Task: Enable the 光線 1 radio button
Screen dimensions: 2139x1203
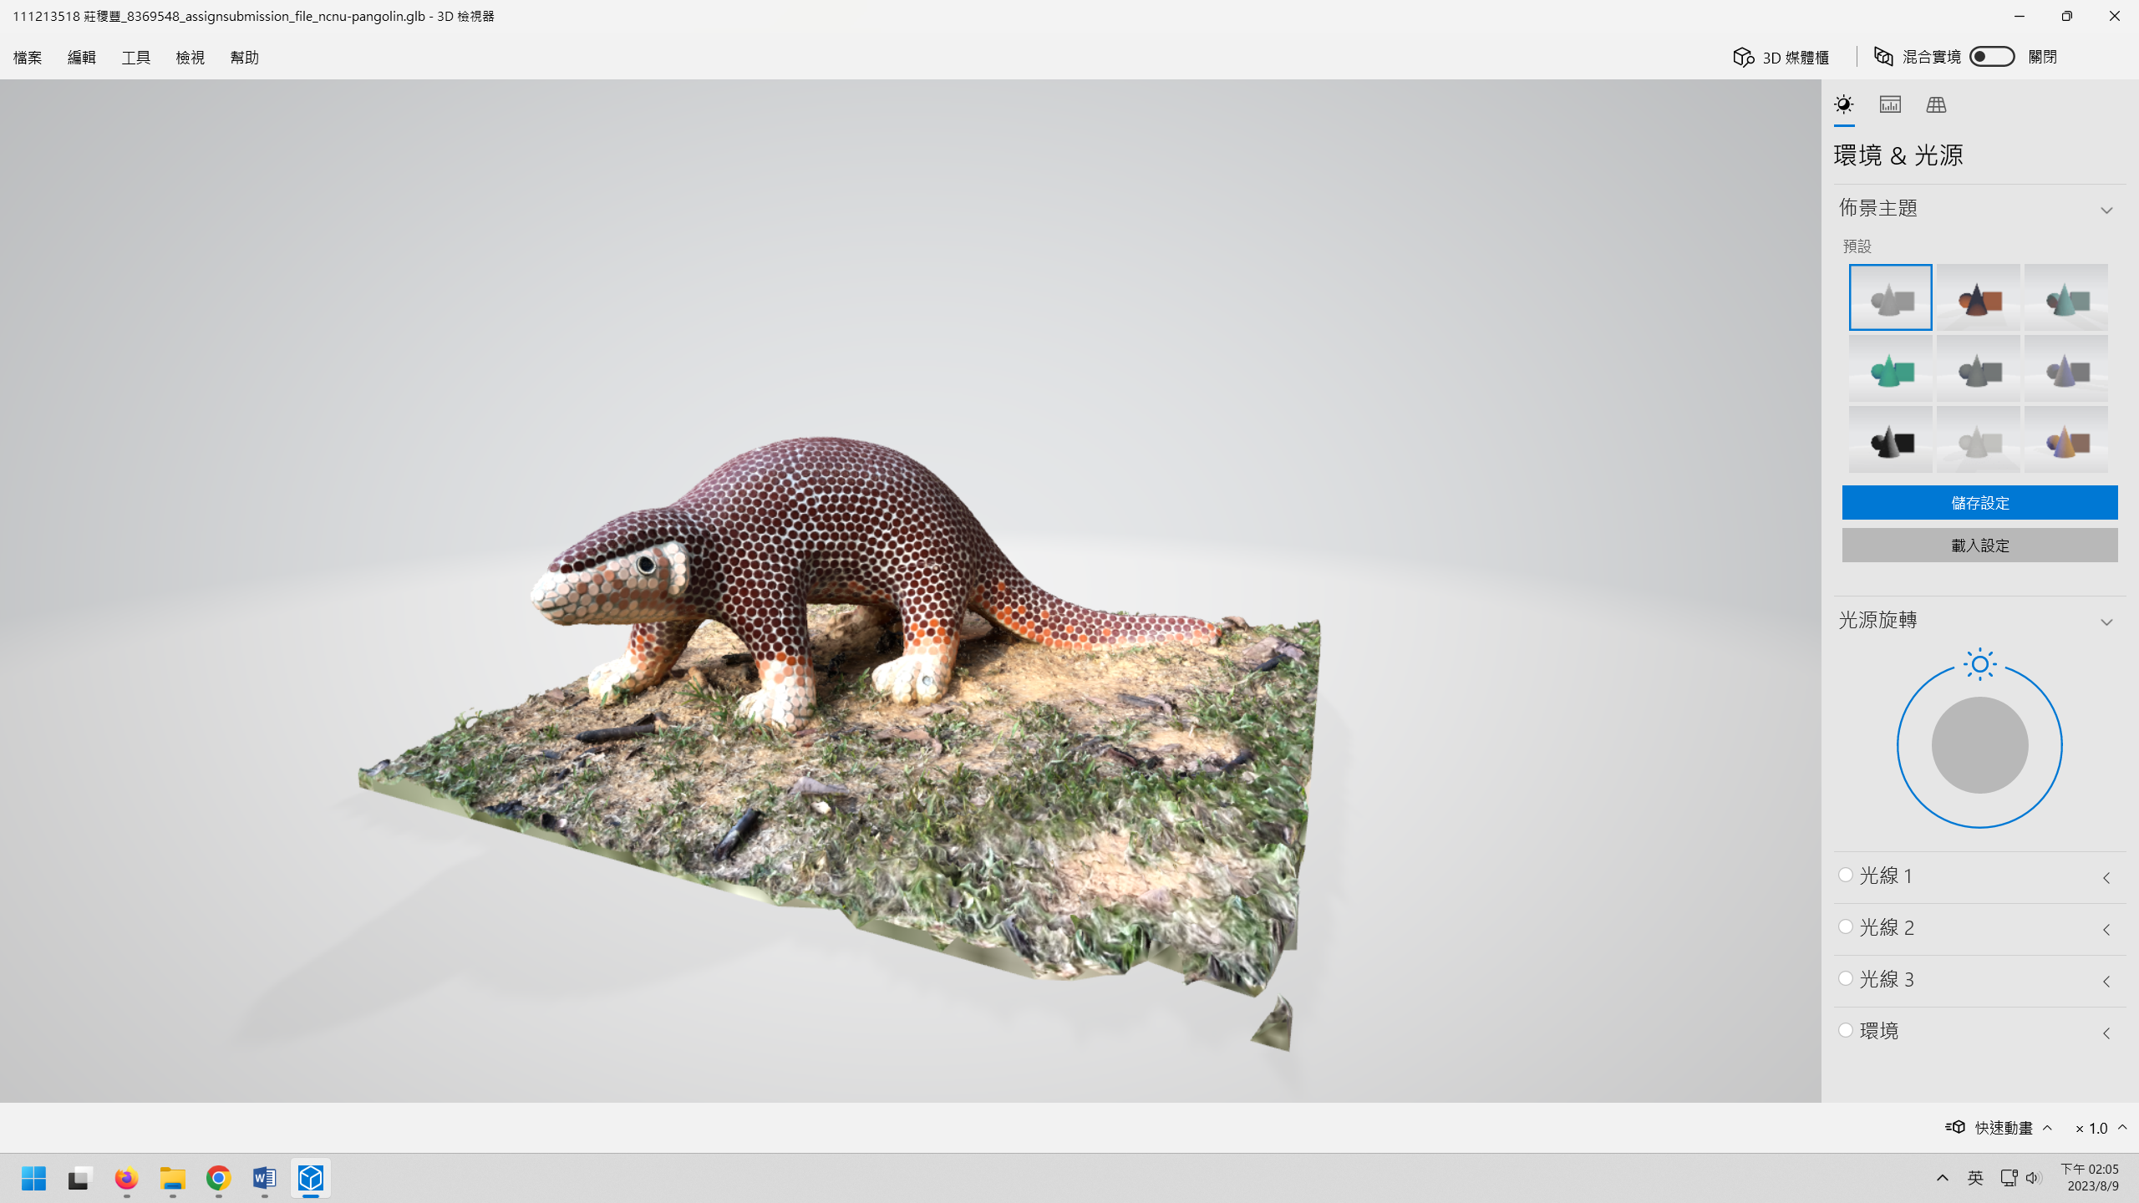Action: (x=1846, y=875)
